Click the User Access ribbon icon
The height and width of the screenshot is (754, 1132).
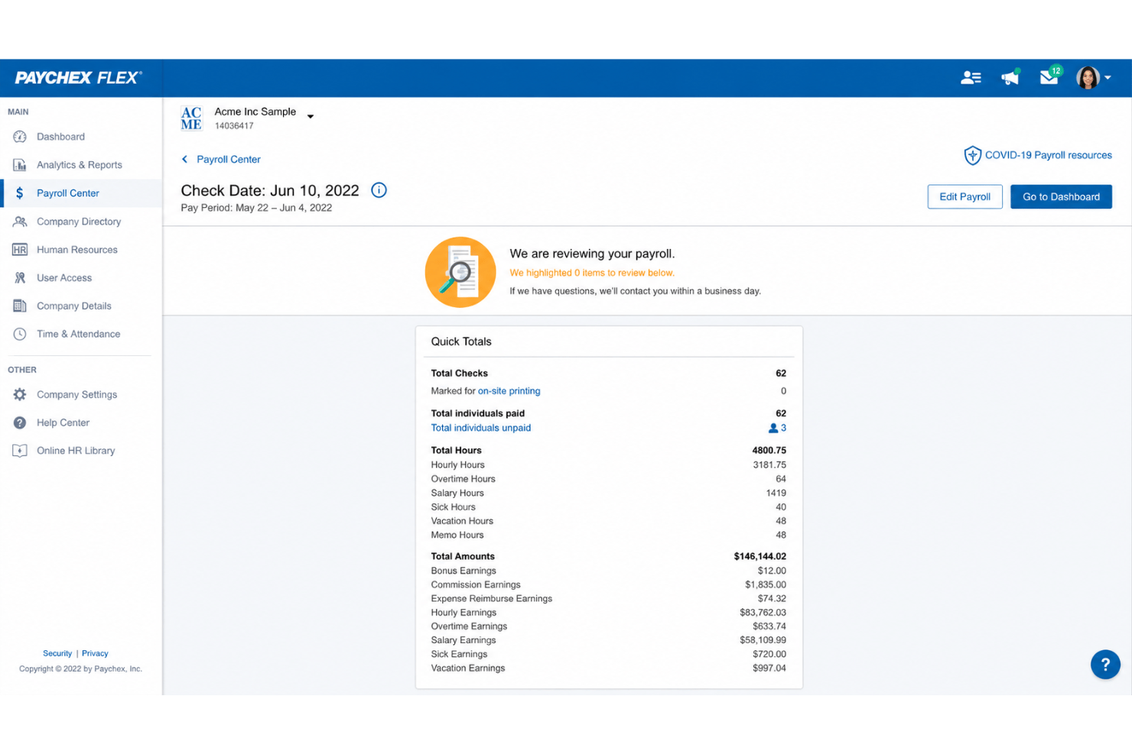click(x=20, y=278)
